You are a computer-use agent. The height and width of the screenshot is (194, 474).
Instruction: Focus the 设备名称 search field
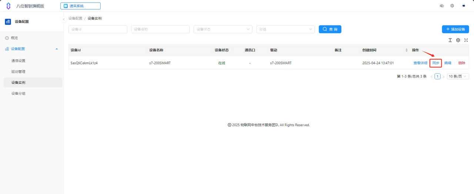click(x=160, y=29)
